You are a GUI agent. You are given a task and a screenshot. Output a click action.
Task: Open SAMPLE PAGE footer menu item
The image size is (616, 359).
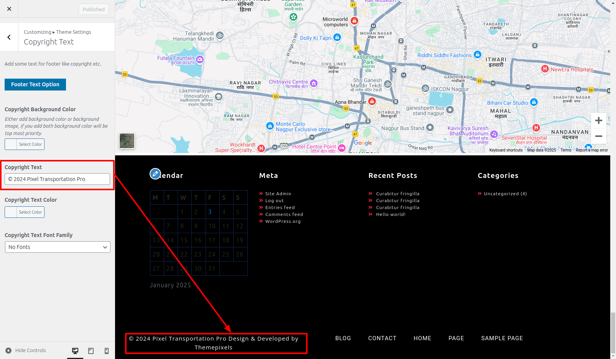(502, 338)
